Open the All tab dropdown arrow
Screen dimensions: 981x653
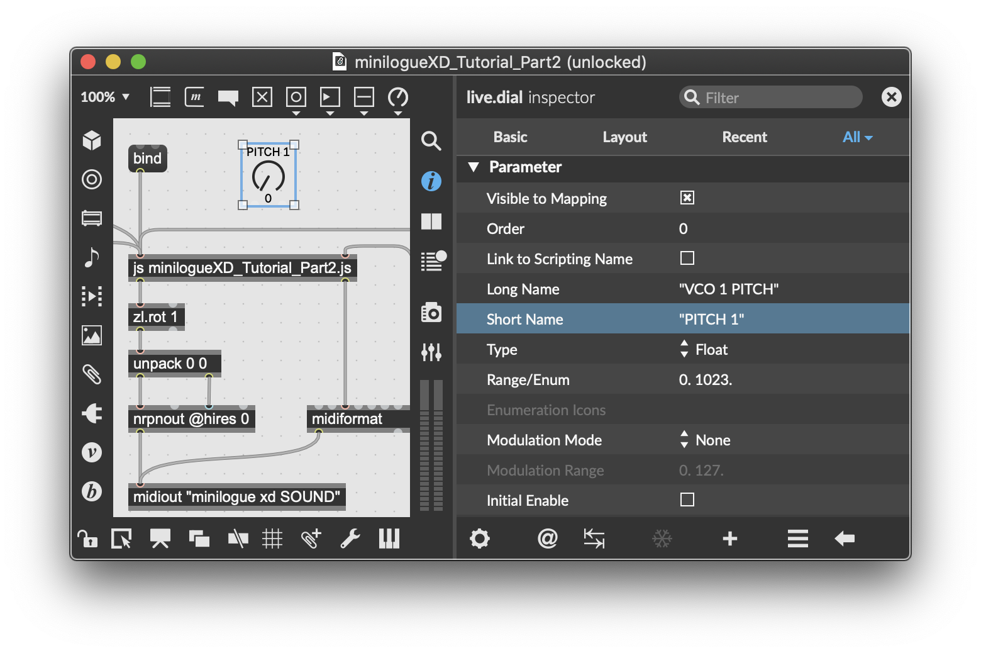coord(869,138)
